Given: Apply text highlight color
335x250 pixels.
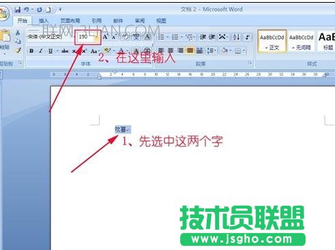Looking at the screenshot, I should [x=107, y=50].
